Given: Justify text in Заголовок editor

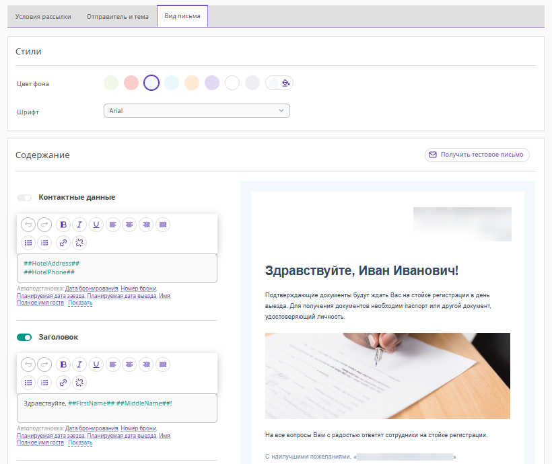Looking at the screenshot, I should click(163, 364).
